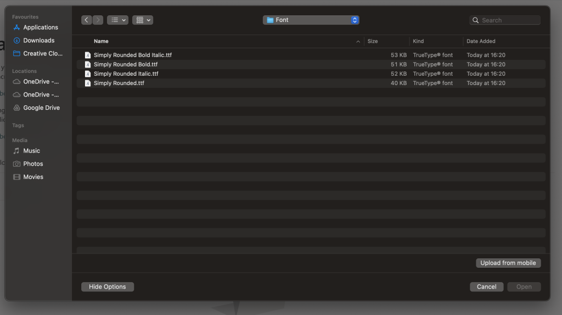562x315 pixels.
Task: Select the first OneDrive location
Action: coord(41,82)
